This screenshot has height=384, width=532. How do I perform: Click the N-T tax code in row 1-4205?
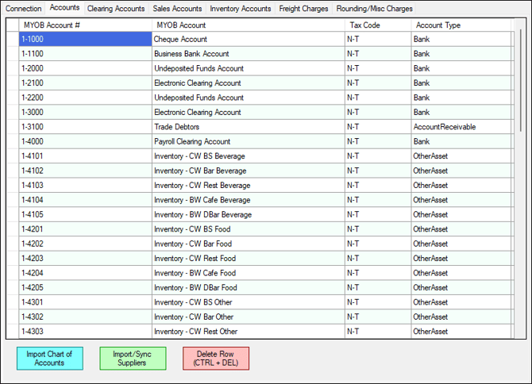point(378,287)
